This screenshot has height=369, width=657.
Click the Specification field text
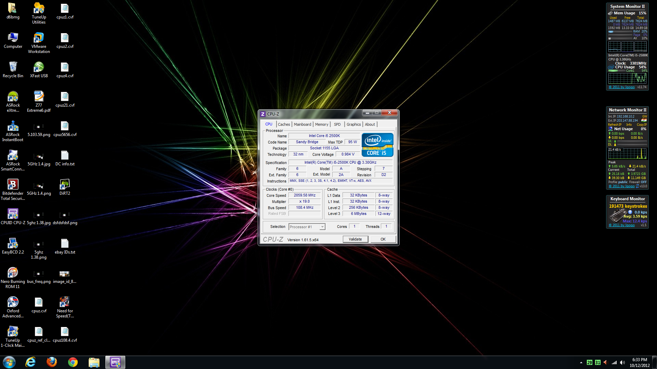click(340, 163)
